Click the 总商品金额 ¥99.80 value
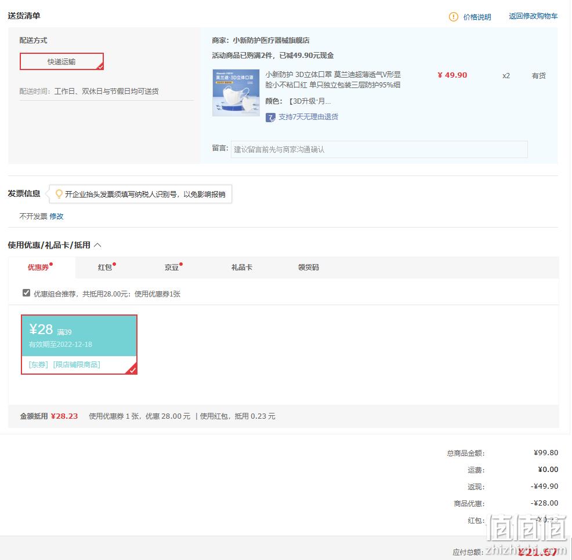This screenshot has height=560, width=572. click(x=546, y=453)
